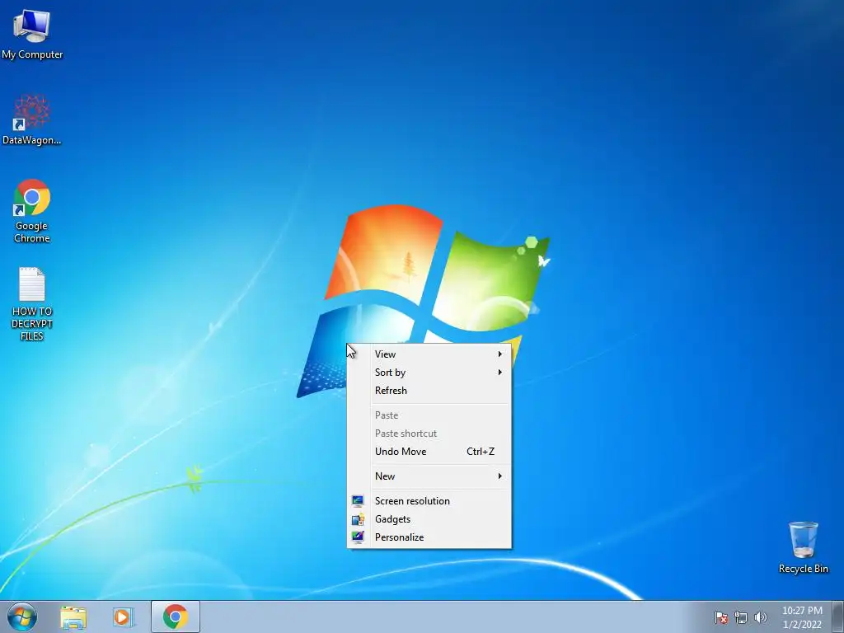Choose Screen resolution from the menu
The width and height of the screenshot is (844, 633).
point(429,501)
